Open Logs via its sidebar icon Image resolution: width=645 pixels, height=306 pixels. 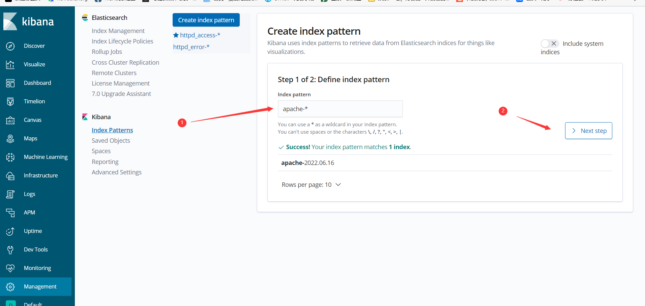coord(10,194)
